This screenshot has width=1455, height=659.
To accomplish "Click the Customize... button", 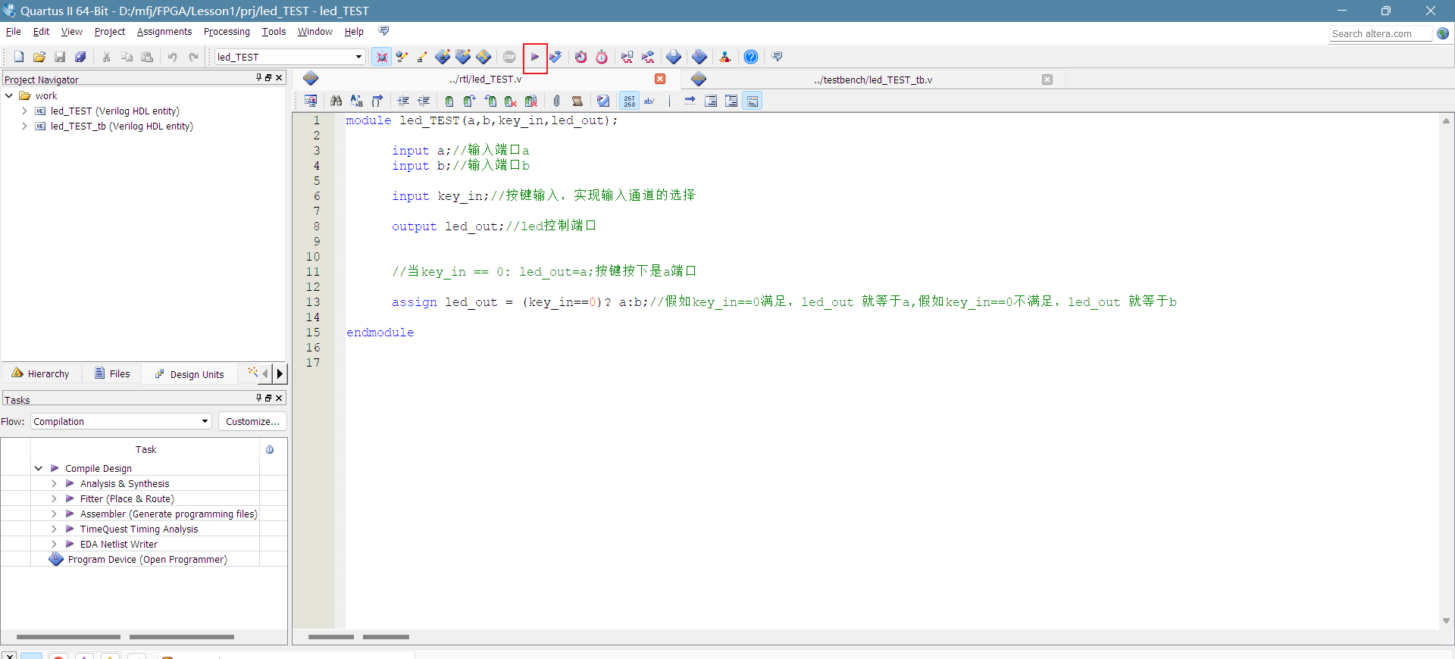I will pyautogui.click(x=252, y=421).
